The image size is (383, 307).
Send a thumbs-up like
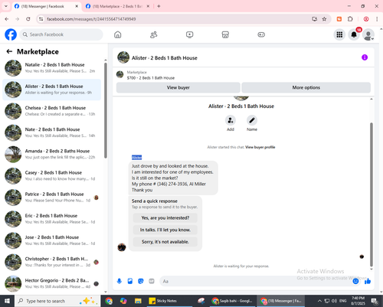point(368,281)
